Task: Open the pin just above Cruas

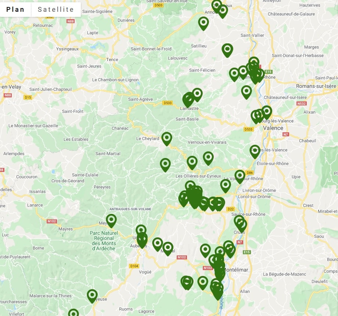Action: coord(240,222)
